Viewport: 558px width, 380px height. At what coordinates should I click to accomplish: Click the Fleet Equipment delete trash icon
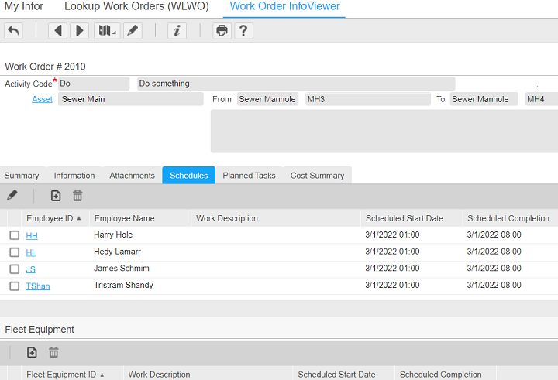click(x=53, y=352)
